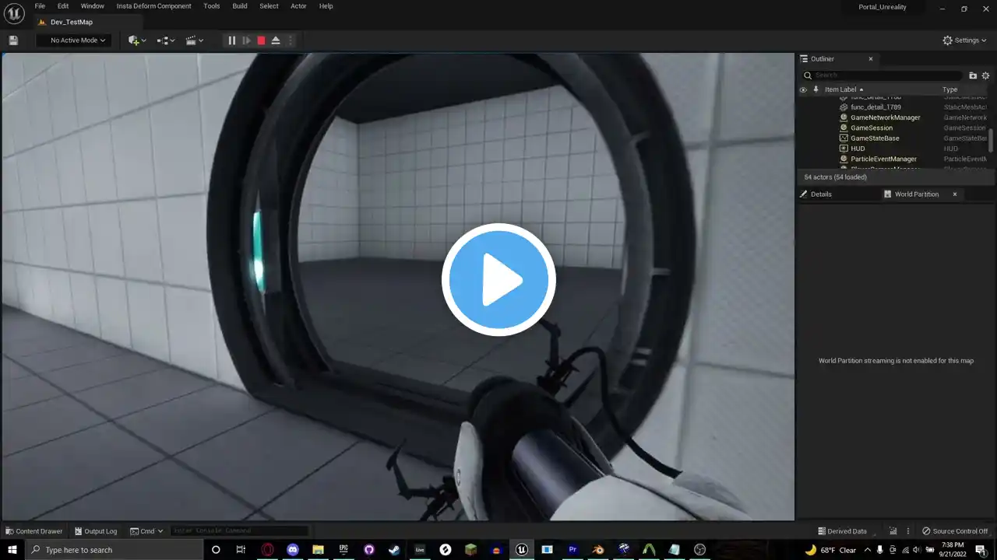Image resolution: width=997 pixels, height=560 pixels.
Task: Open Discord from the taskbar
Action: (x=293, y=550)
